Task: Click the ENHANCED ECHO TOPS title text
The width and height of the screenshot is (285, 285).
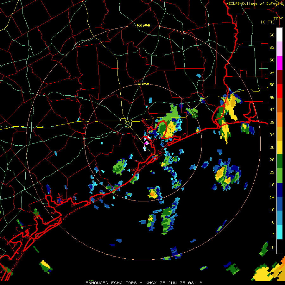Action: pyautogui.click(x=111, y=283)
